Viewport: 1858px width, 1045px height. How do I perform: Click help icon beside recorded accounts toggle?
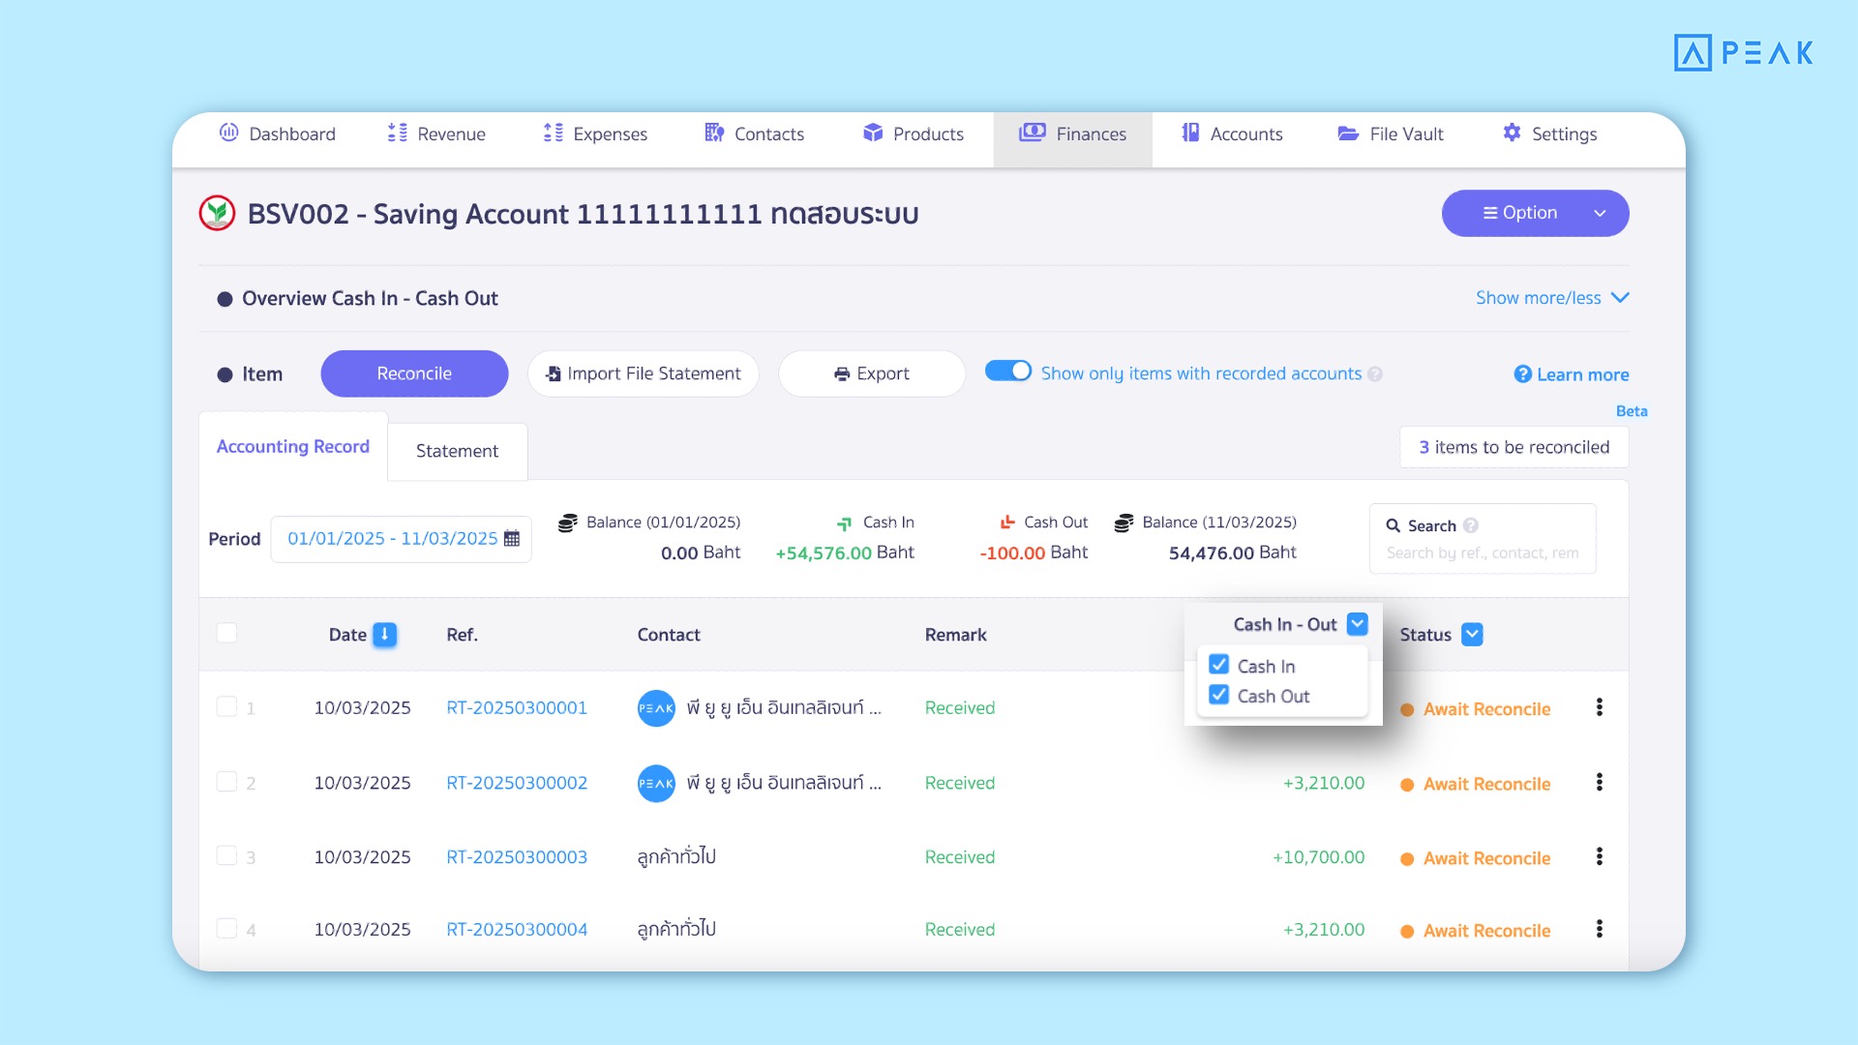pos(1375,374)
